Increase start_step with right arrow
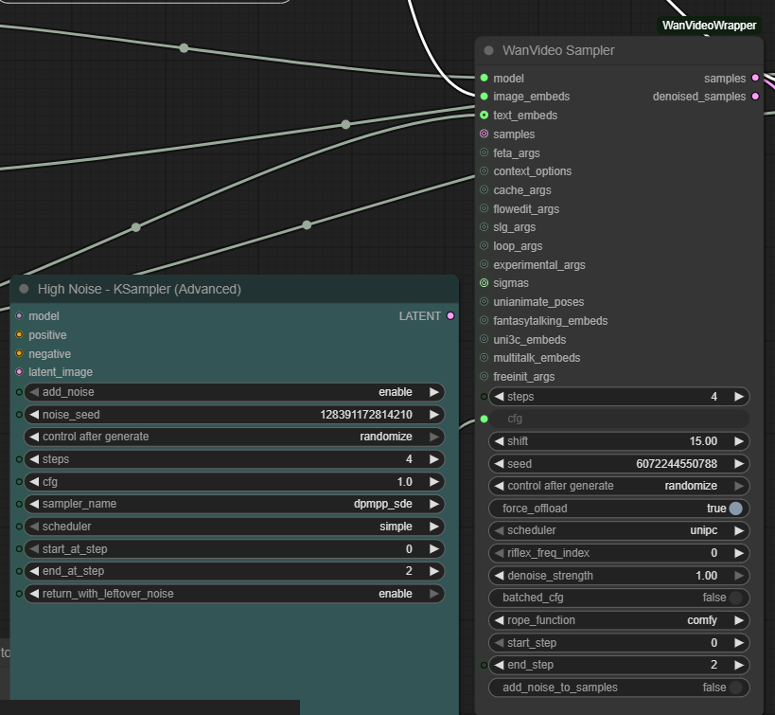Image resolution: width=775 pixels, height=715 pixels. coord(739,643)
